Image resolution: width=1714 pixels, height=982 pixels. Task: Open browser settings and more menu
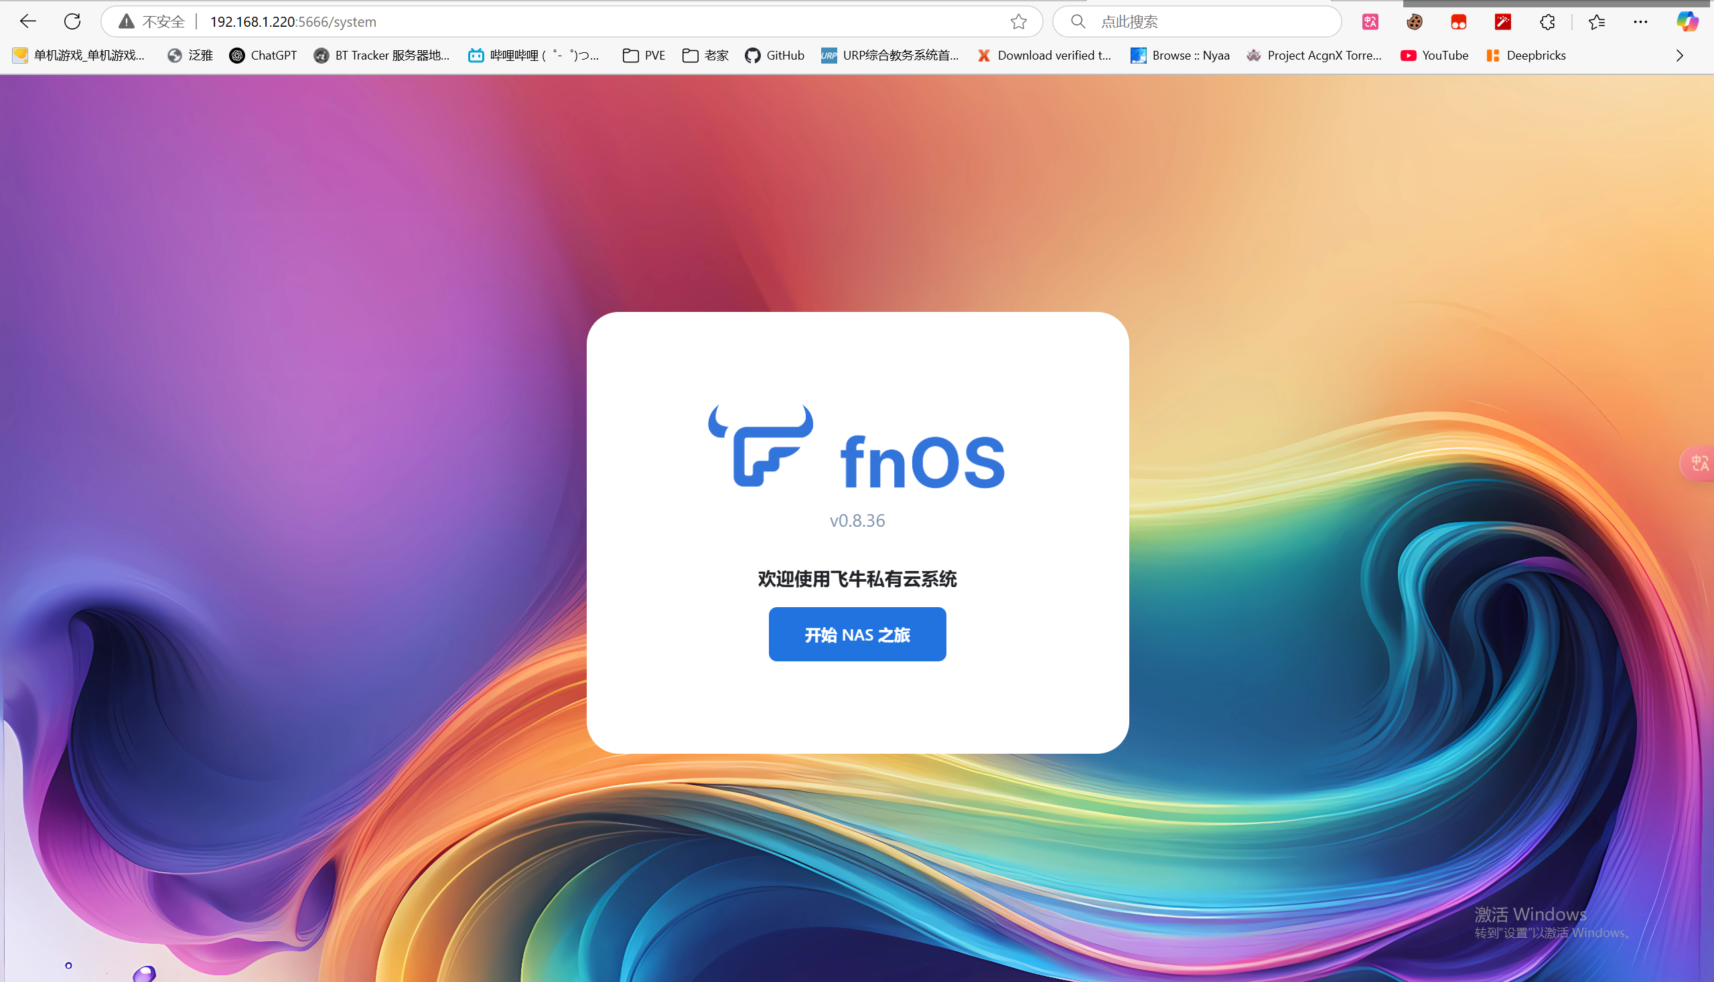tap(1640, 21)
